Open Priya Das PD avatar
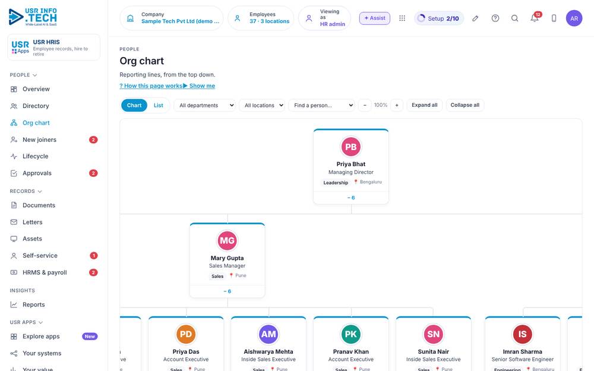Image resolution: width=594 pixels, height=371 pixels. 185,334
